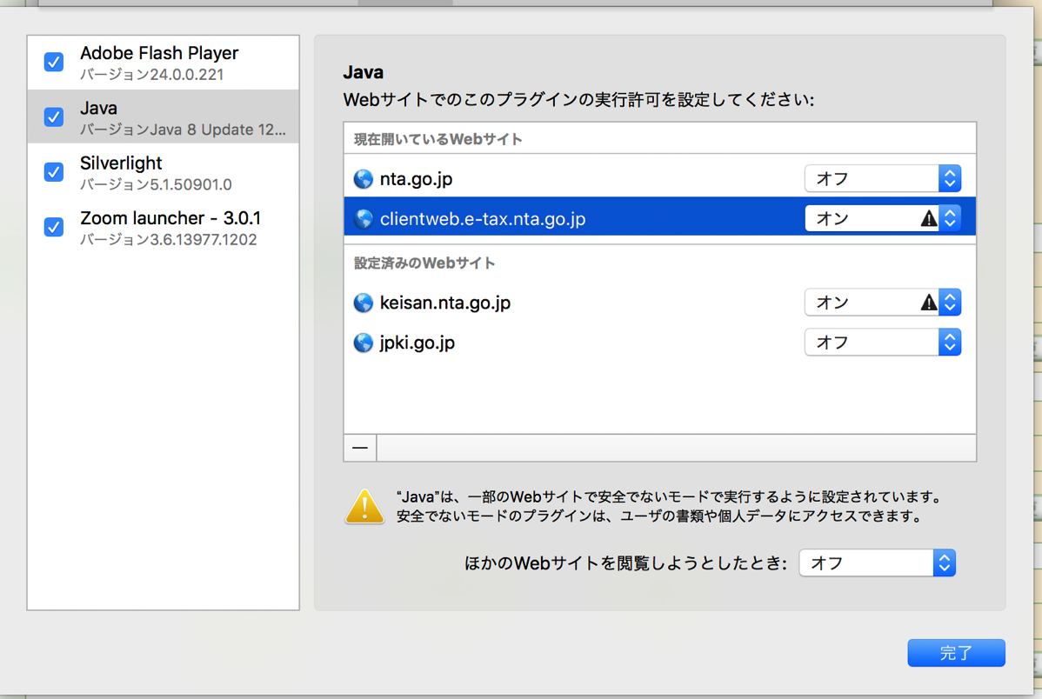Click the 完了 button

pos(956,653)
